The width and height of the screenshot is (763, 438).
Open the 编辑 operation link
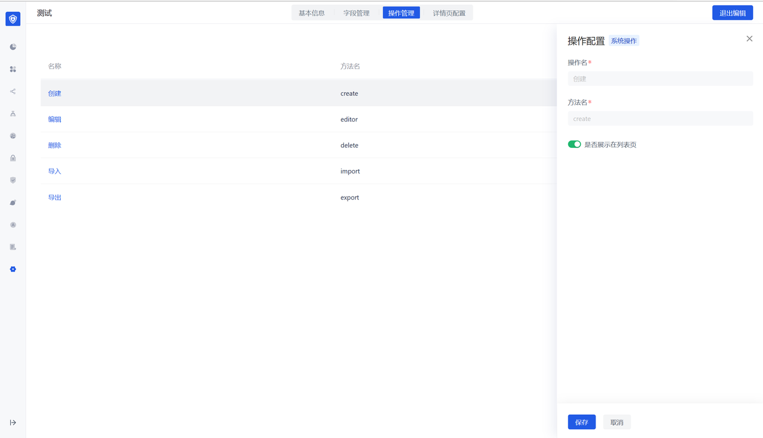(x=55, y=119)
